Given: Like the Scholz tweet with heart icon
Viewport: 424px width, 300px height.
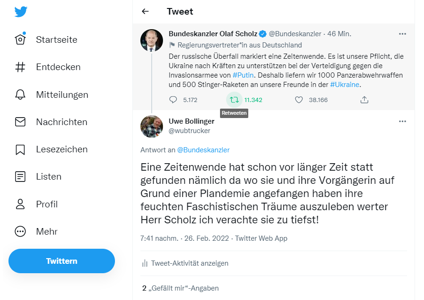Looking at the screenshot, I should pos(299,100).
